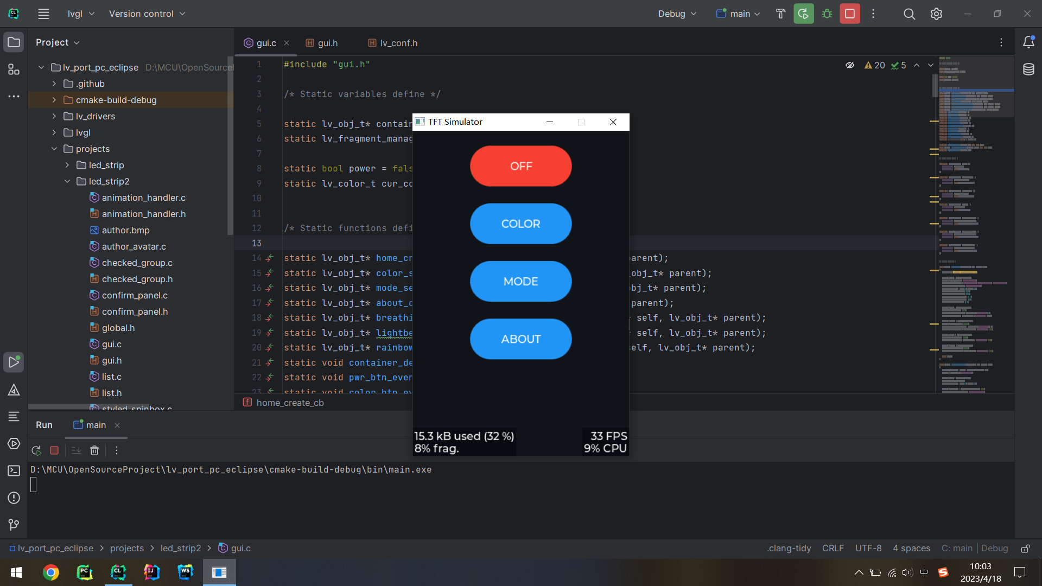Screen dimensions: 1042x586
Task: Close the gui.c editor tab
Action: click(287, 43)
